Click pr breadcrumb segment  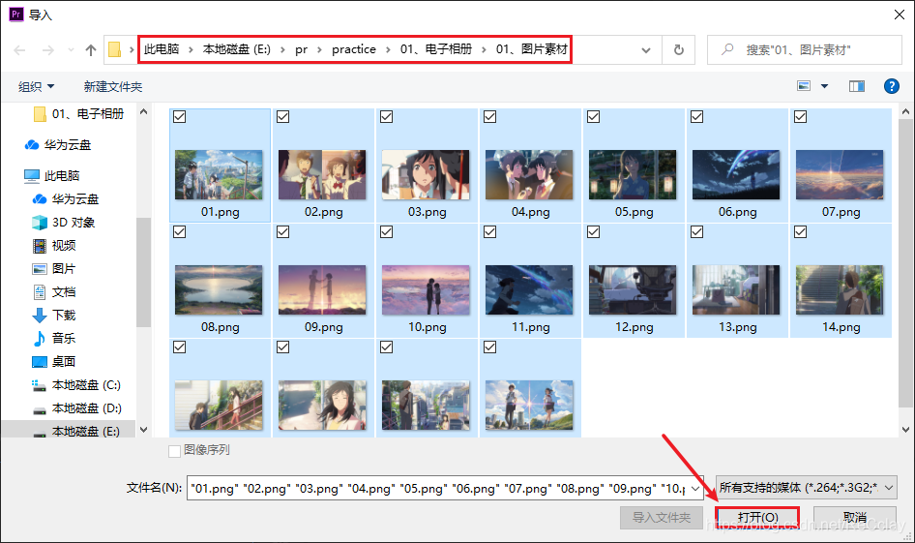[301, 49]
